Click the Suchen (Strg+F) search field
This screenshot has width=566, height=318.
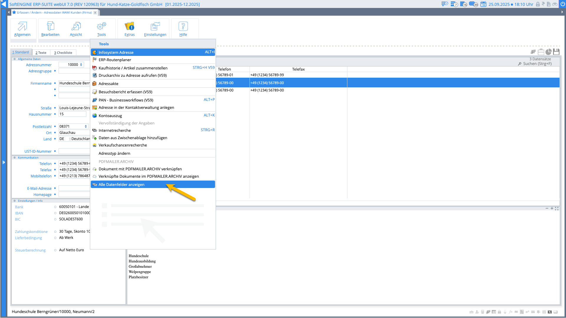tap(537, 64)
